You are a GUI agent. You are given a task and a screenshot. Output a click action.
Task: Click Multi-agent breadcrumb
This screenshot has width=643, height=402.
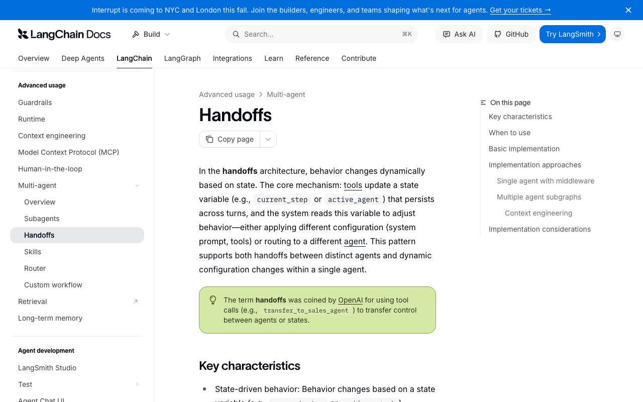coord(286,94)
